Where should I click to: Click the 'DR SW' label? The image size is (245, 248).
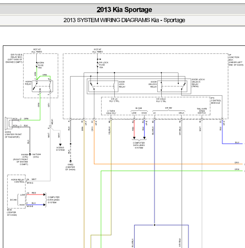click(x=169, y=108)
